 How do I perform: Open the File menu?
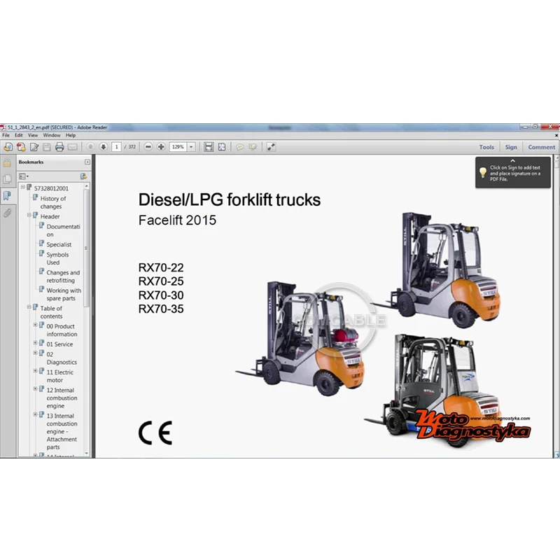click(6, 135)
